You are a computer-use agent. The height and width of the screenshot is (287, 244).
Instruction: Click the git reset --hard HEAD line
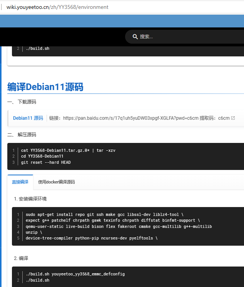(46, 162)
